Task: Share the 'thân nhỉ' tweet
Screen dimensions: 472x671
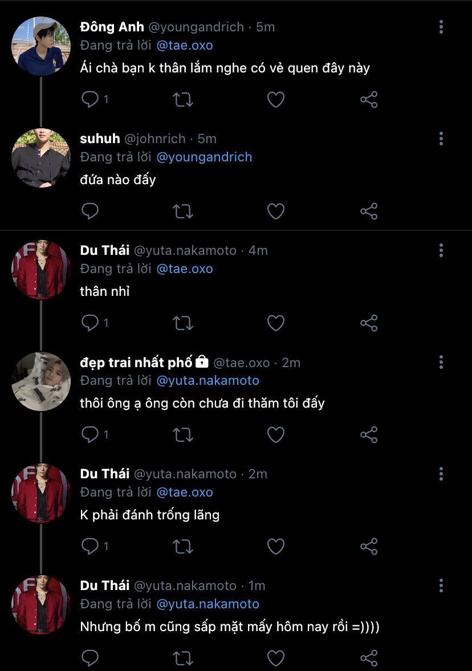Action: pyautogui.click(x=369, y=323)
